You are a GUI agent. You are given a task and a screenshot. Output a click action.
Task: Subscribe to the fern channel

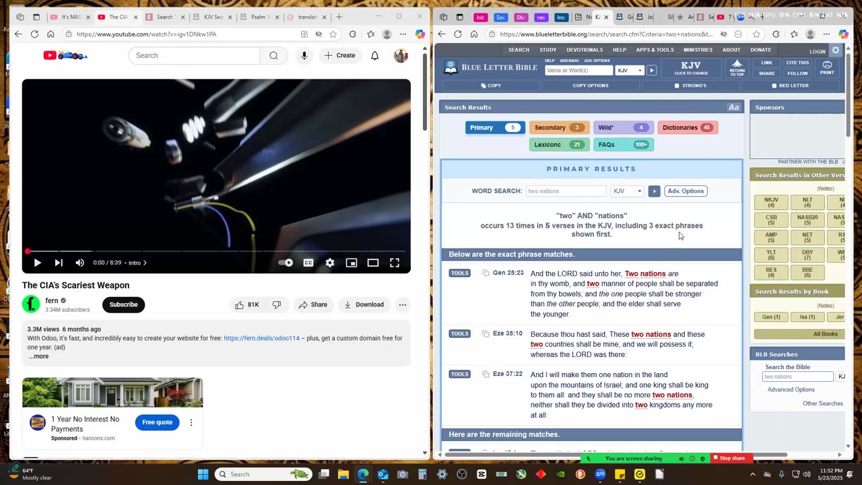pyautogui.click(x=123, y=304)
